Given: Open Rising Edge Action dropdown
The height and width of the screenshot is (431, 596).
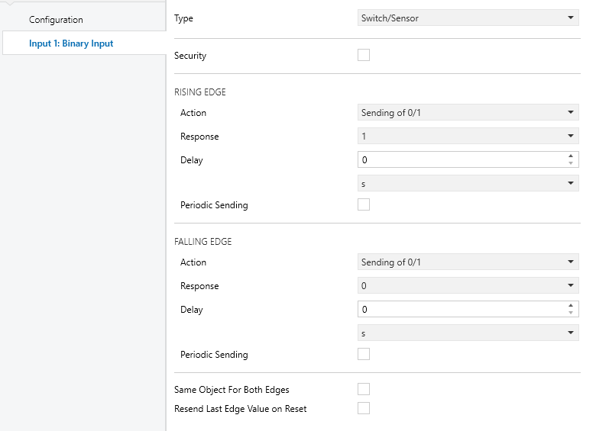Looking at the screenshot, I should 468,112.
